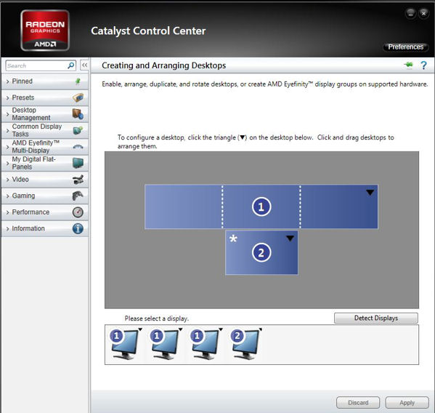Click the Common Display Tasks icon

[78, 130]
